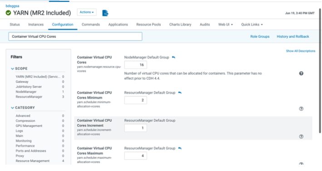This screenshot has height=171, width=322.
Task: Open the Actions dropdown
Action: tap(87, 12)
